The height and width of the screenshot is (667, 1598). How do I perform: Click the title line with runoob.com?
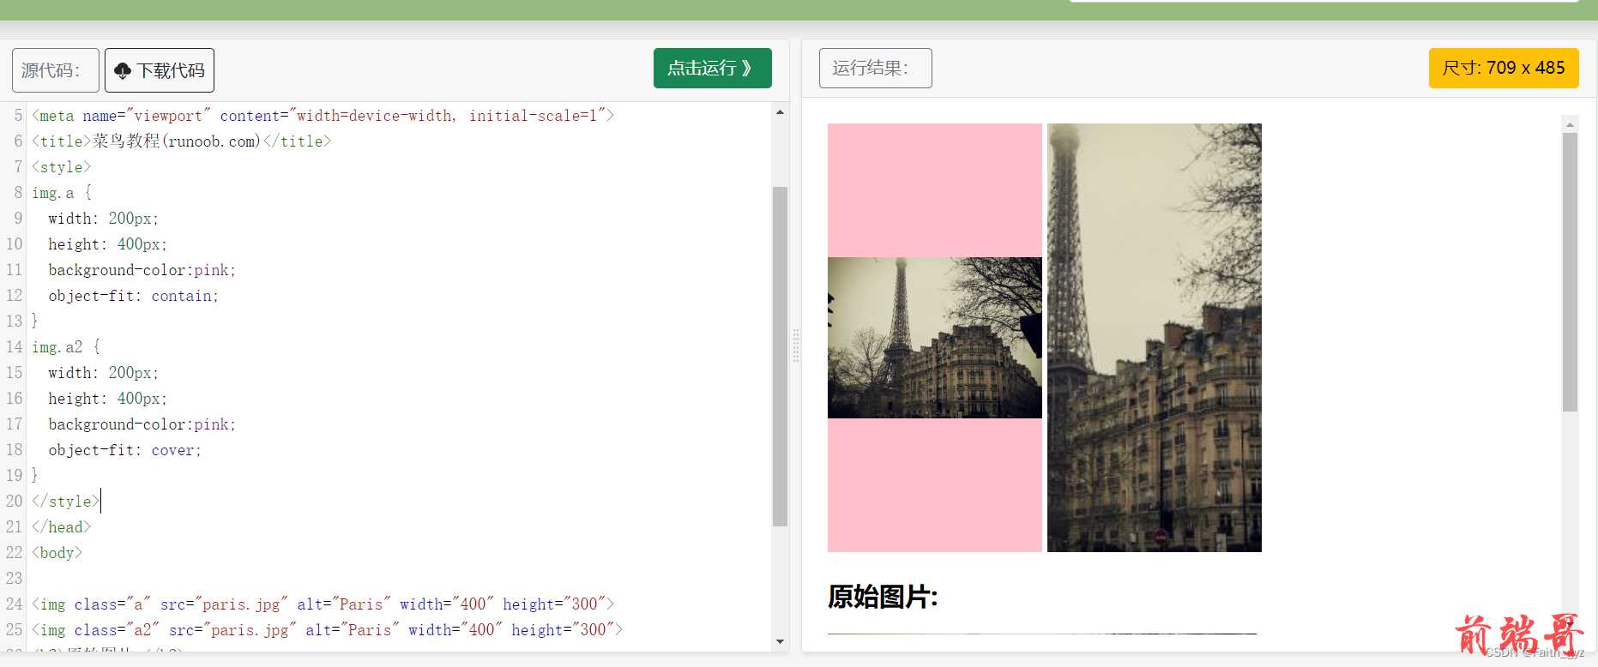coord(181,141)
